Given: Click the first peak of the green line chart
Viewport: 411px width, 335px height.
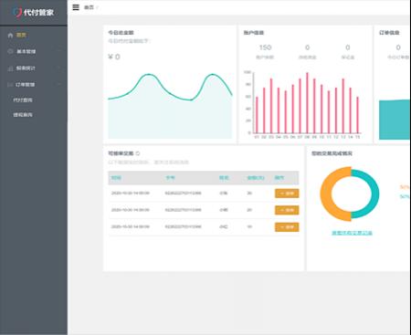Looking at the screenshot, I should pyautogui.click(x=149, y=74).
